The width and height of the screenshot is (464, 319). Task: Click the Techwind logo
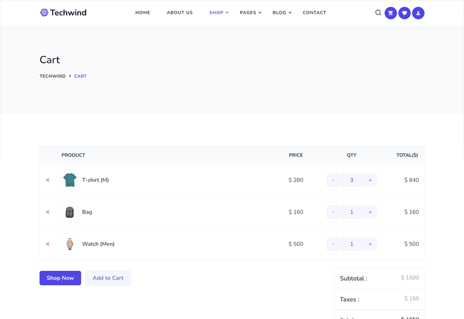[x=63, y=12]
